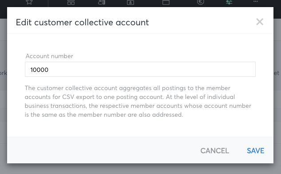Open the star favorites icon in top bar
281x174 pixels.
tap(29, 2)
